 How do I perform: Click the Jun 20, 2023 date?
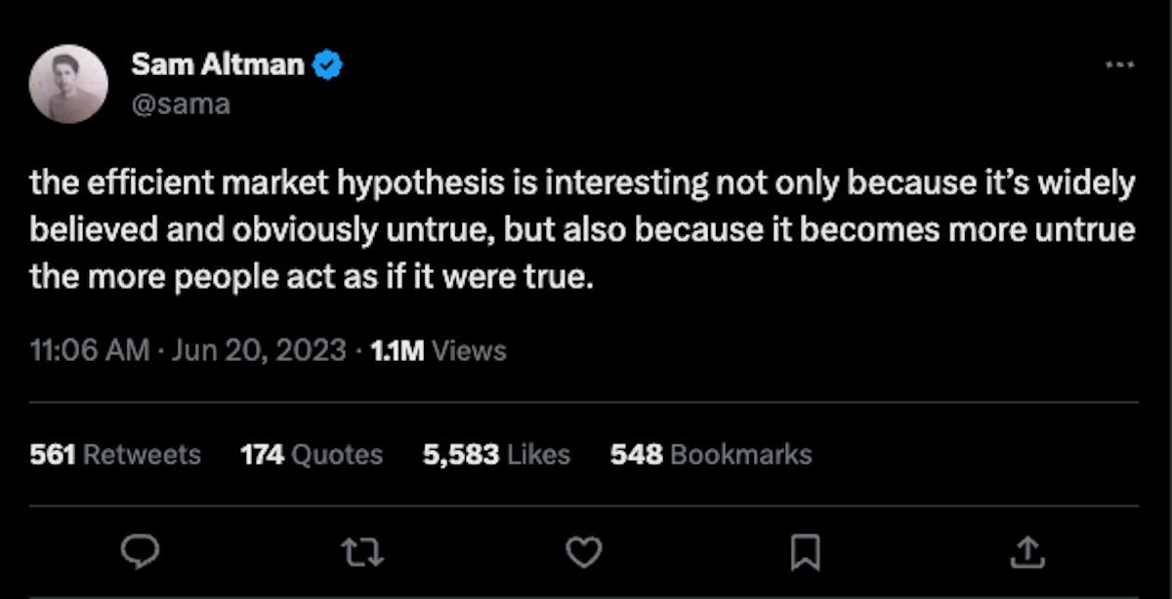(259, 350)
